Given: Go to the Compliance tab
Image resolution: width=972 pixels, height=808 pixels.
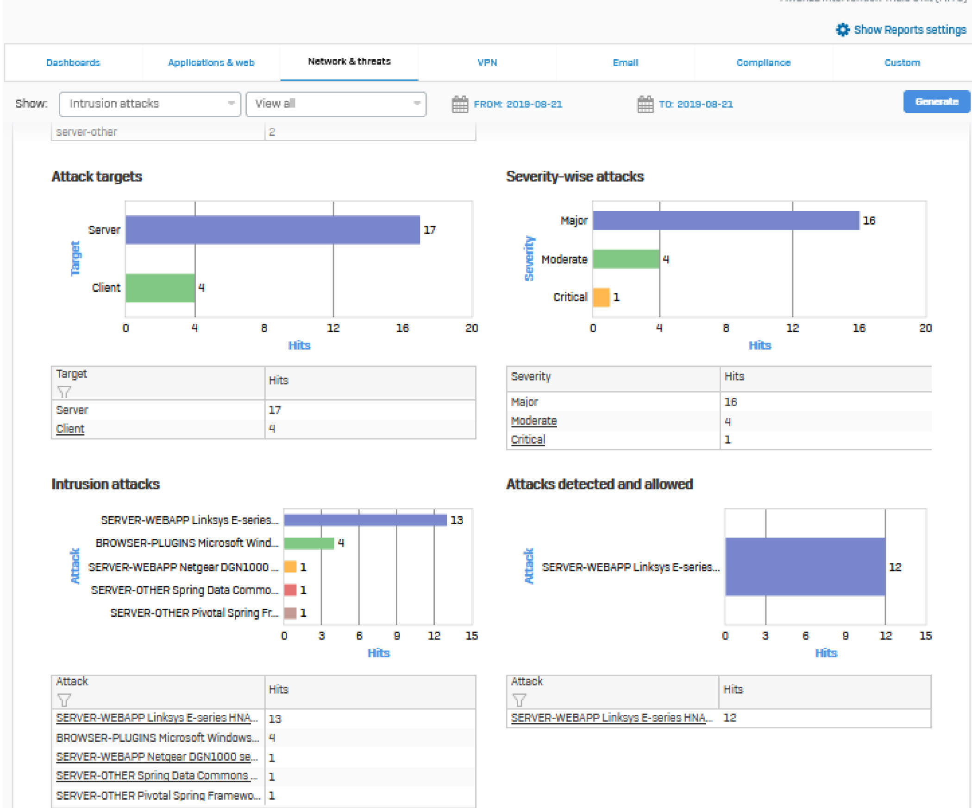Looking at the screenshot, I should point(763,63).
